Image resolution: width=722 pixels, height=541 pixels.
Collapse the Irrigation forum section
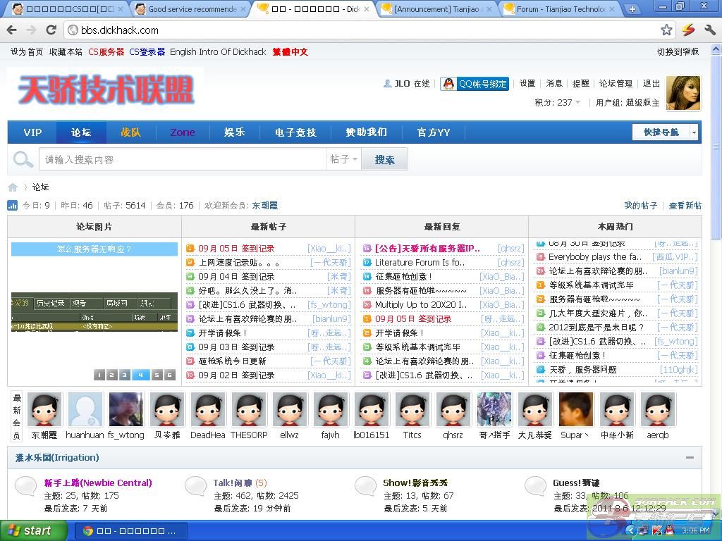(x=690, y=458)
